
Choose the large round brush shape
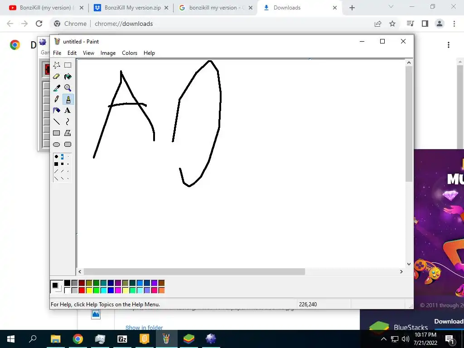pyautogui.click(x=56, y=156)
